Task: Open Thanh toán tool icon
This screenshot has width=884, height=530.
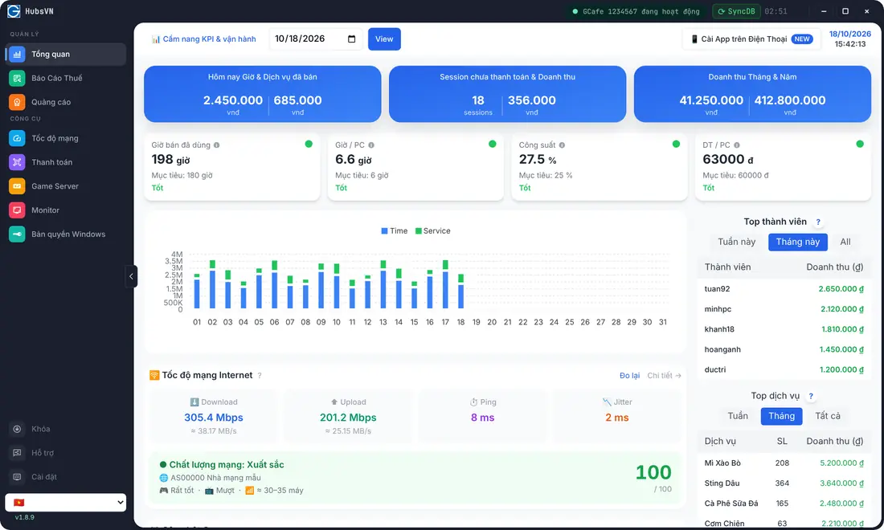Action: click(x=17, y=162)
